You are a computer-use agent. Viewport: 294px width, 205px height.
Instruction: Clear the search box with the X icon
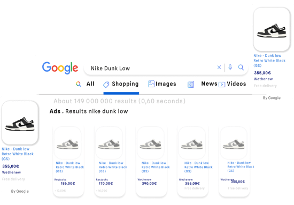click(219, 67)
